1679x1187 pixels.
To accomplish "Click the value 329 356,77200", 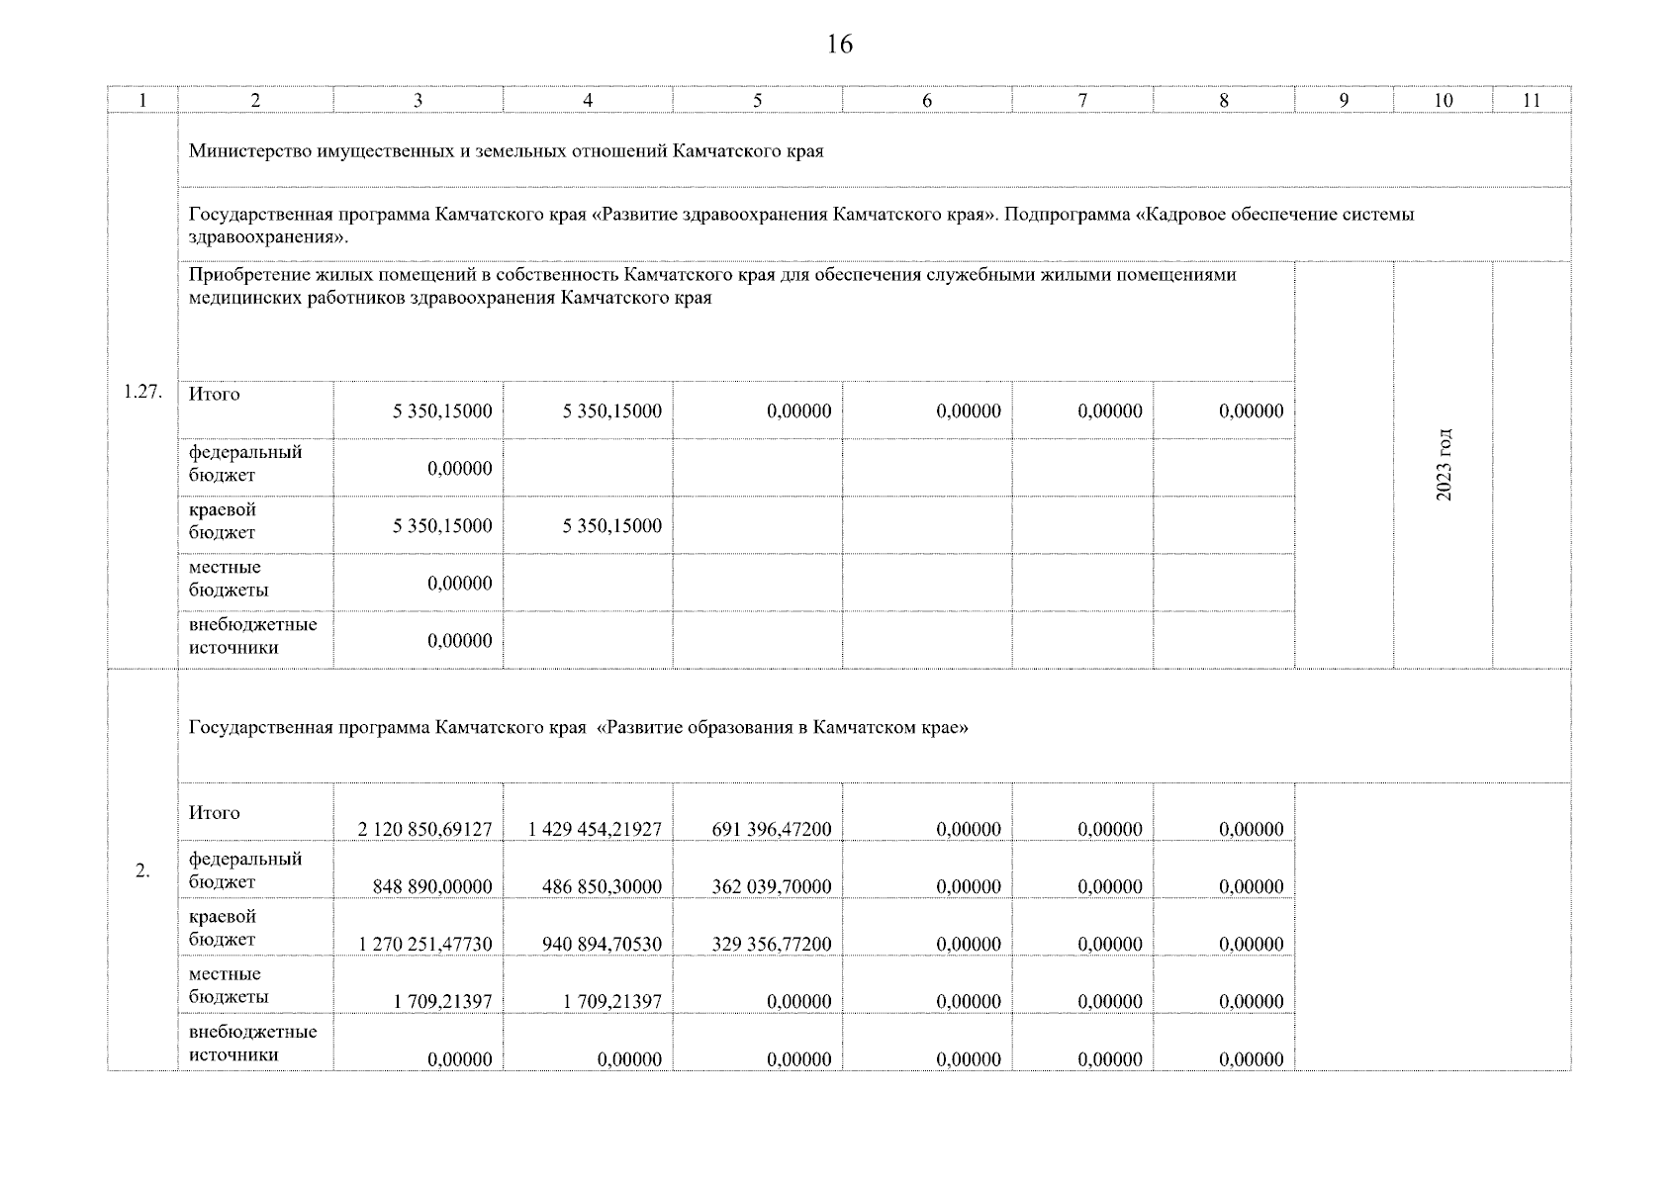I will [x=771, y=944].
